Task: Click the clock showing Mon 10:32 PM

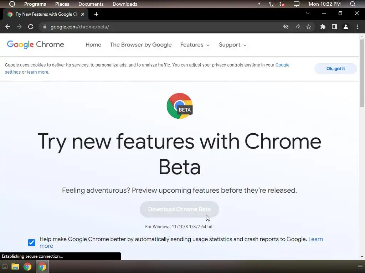Action: (324, 4)
